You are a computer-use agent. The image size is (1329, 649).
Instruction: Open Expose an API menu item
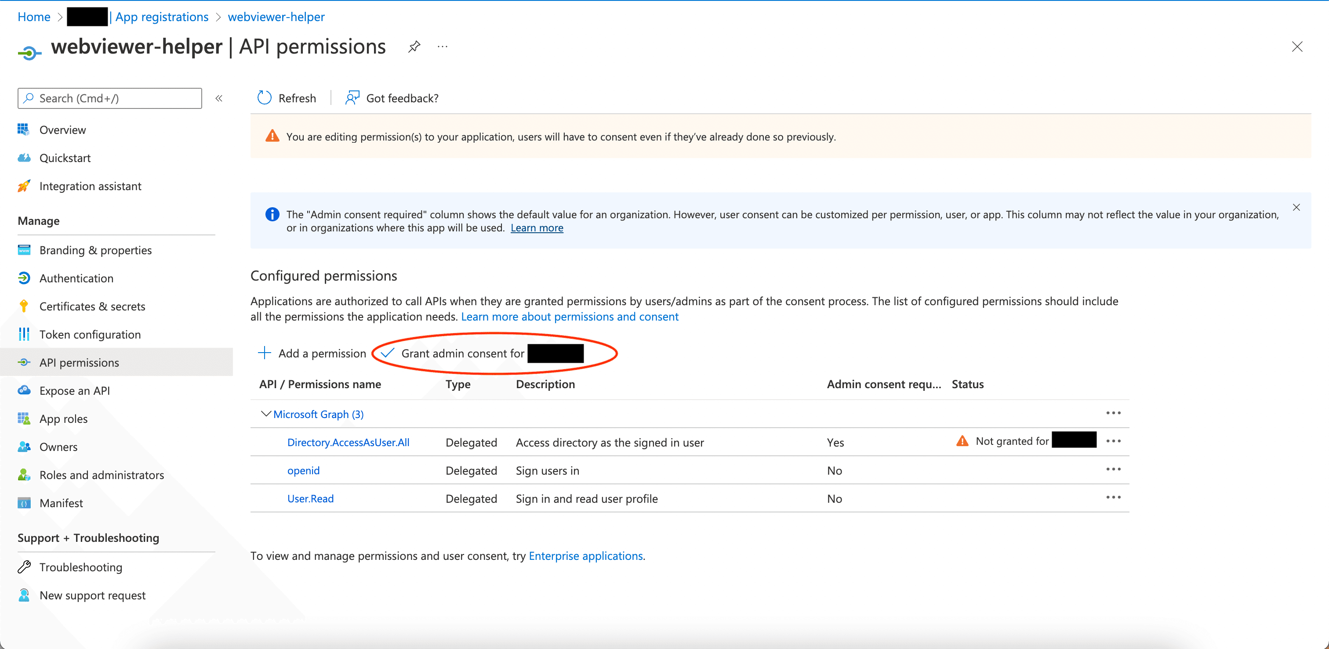pyautogui.click(x=74, y=391)
